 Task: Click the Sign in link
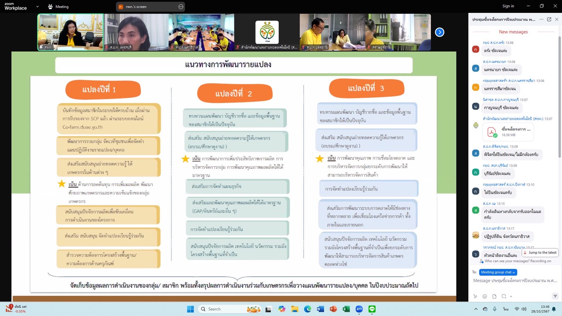tap(508, 6)
